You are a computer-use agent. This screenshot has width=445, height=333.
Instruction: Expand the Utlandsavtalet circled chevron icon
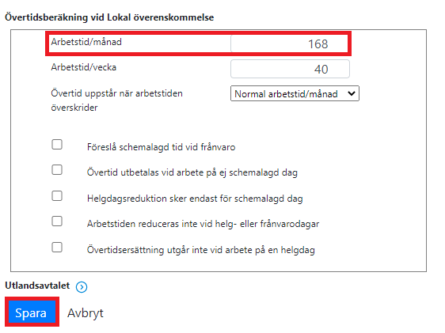[82, 287]
